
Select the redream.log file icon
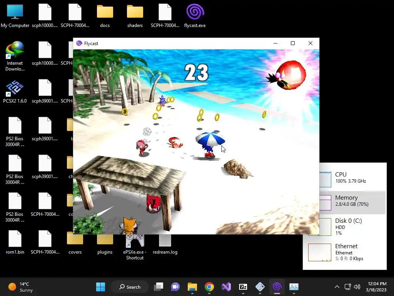(165, 244)
